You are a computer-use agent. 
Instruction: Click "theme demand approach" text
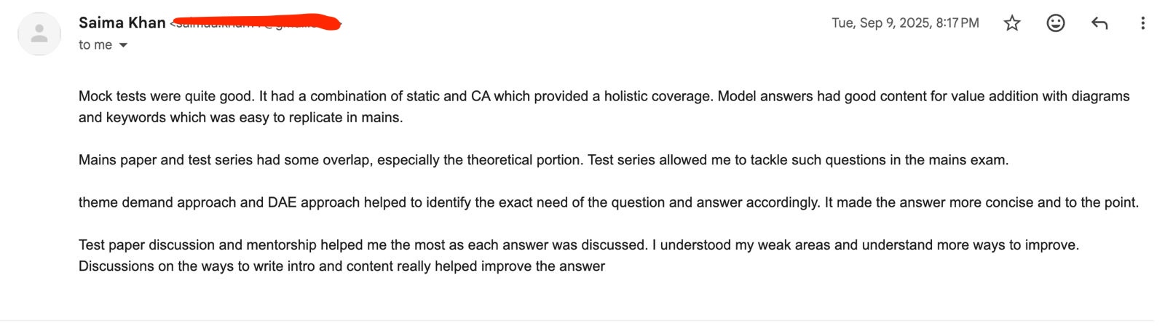[157, 202]
